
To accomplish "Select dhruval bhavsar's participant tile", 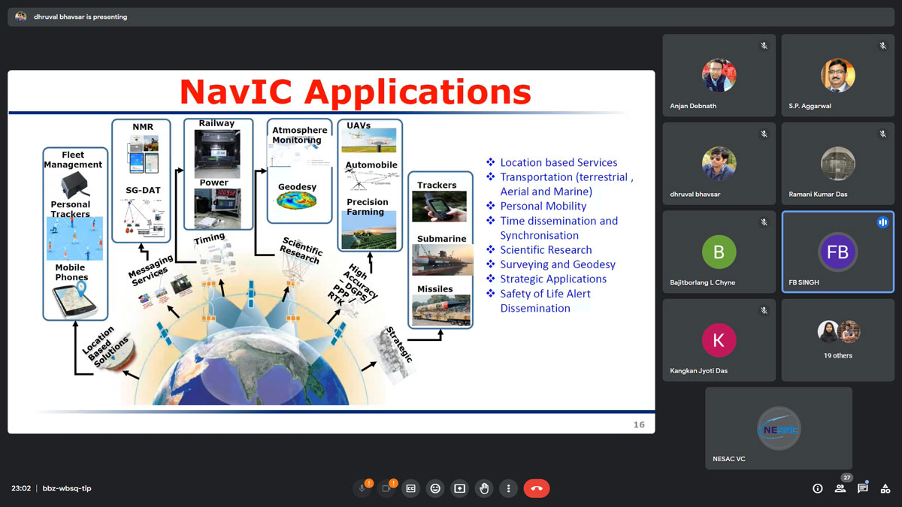I will point(719,164).
